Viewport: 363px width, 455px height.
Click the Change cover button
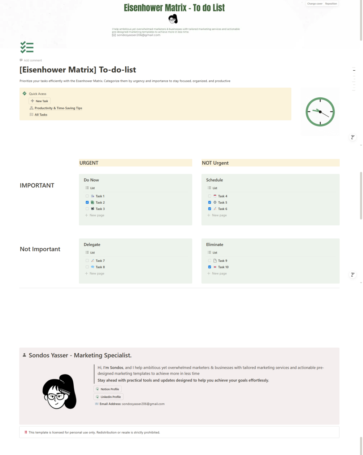point(315,4)
